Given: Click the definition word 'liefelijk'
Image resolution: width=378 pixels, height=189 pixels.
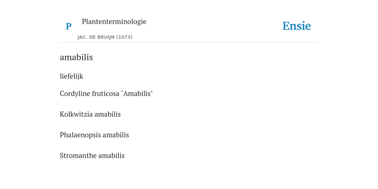Looking at the screenshot, I should (71, 76).
